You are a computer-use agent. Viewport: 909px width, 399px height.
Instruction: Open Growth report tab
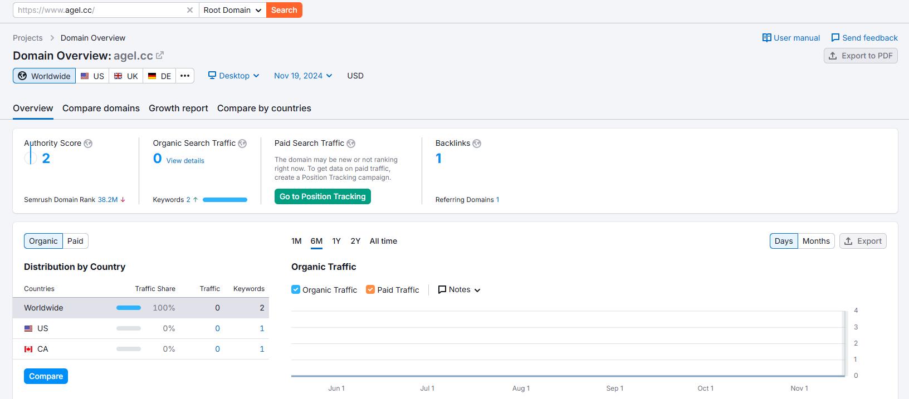coord(178,109)
